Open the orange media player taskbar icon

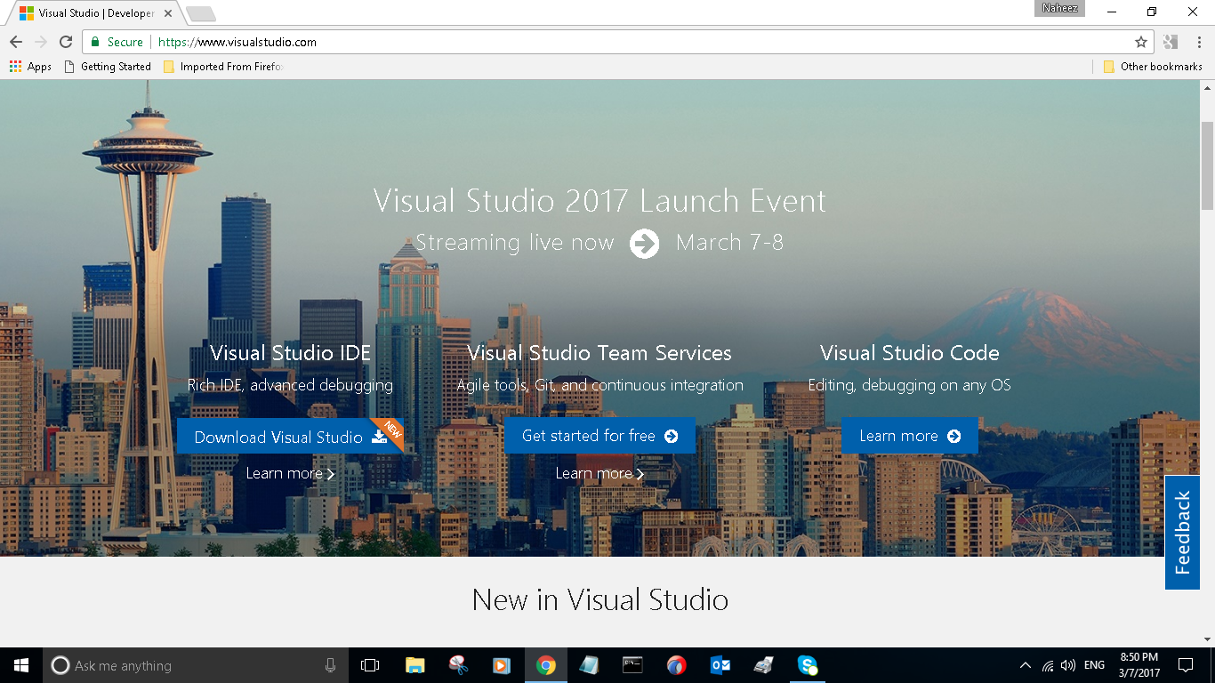[x=502, y=665]
